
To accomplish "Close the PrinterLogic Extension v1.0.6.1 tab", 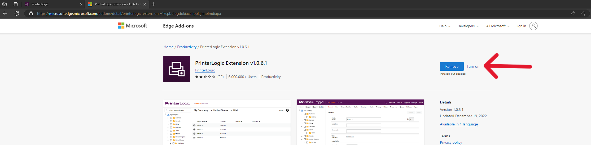I will 145,4.
